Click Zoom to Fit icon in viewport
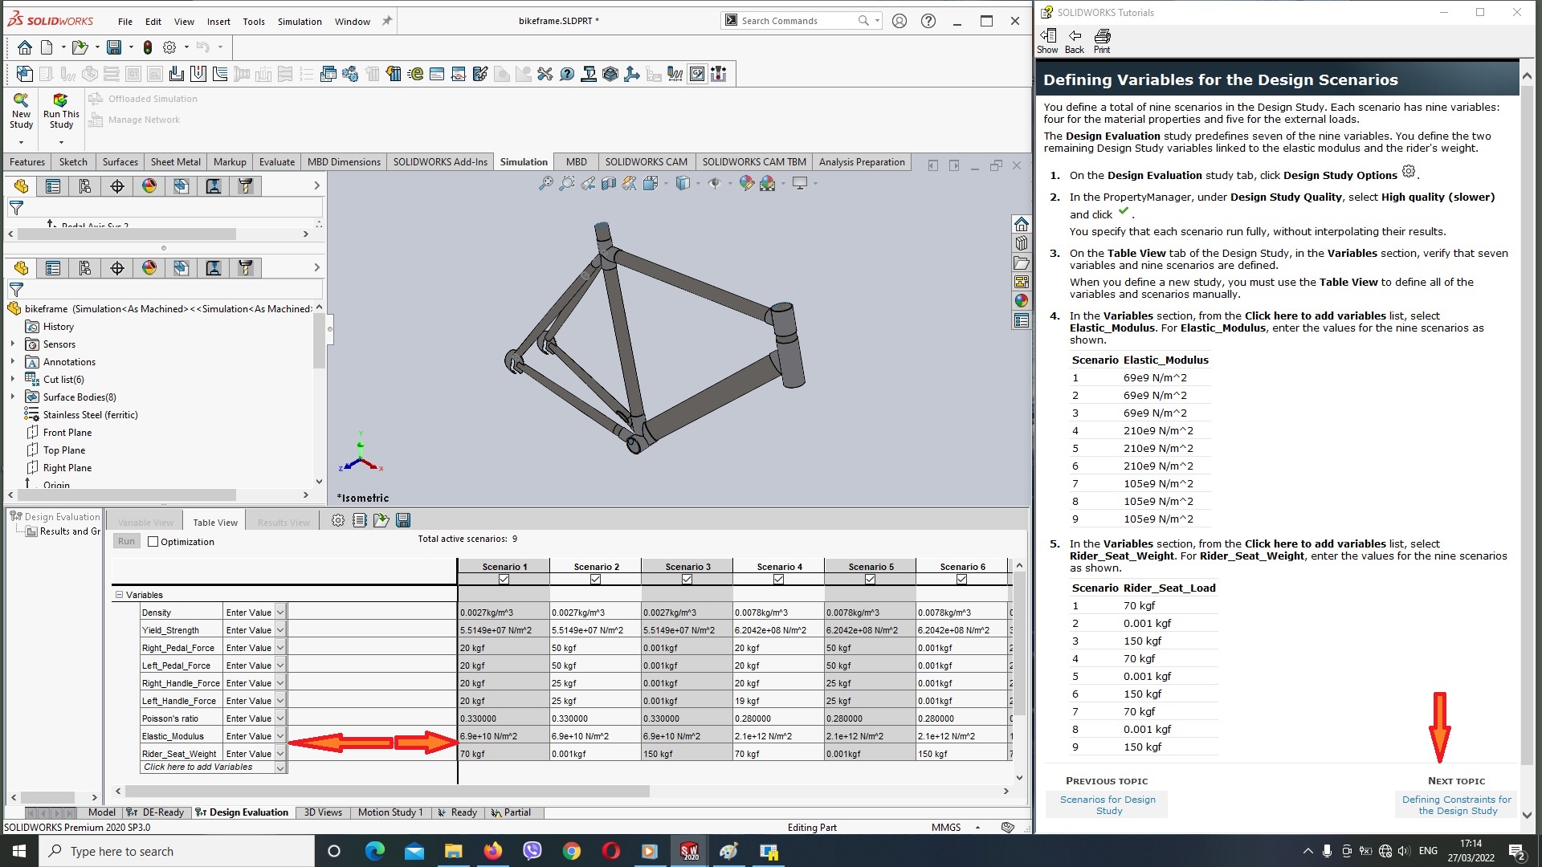1542x867 pixels. pyautogui.click(x=546, y=184)
